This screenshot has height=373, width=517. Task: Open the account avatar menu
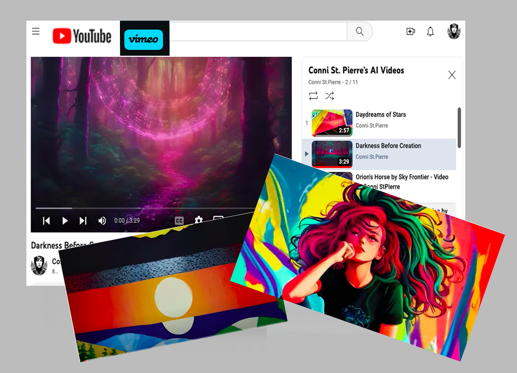pyautogui.click(x=454, y=31)
